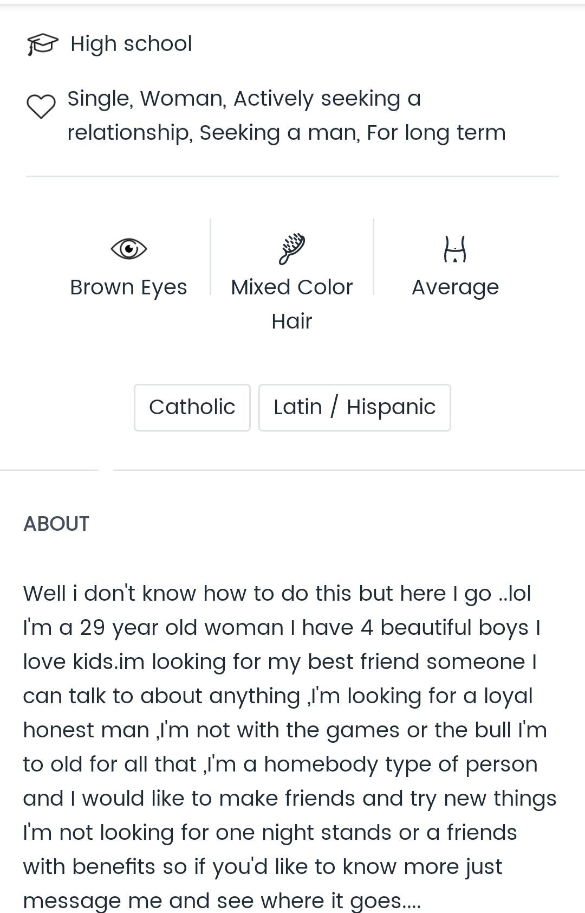Tap the hairbrush icon above Mixed Color Hair
Screen dimensions: 585x913
(x=292, y=249)
